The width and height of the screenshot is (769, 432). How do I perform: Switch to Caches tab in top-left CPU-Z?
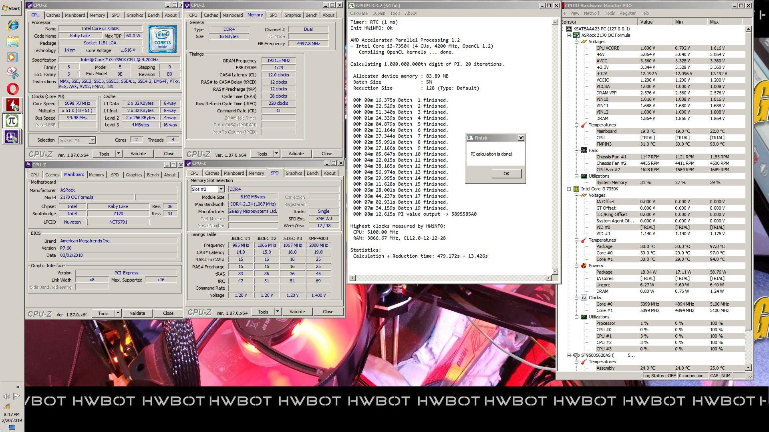coord(53,15)
